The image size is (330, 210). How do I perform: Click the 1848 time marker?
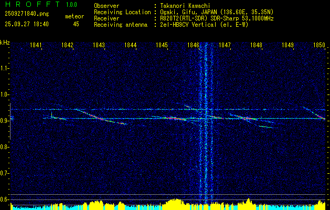point(257,45)
